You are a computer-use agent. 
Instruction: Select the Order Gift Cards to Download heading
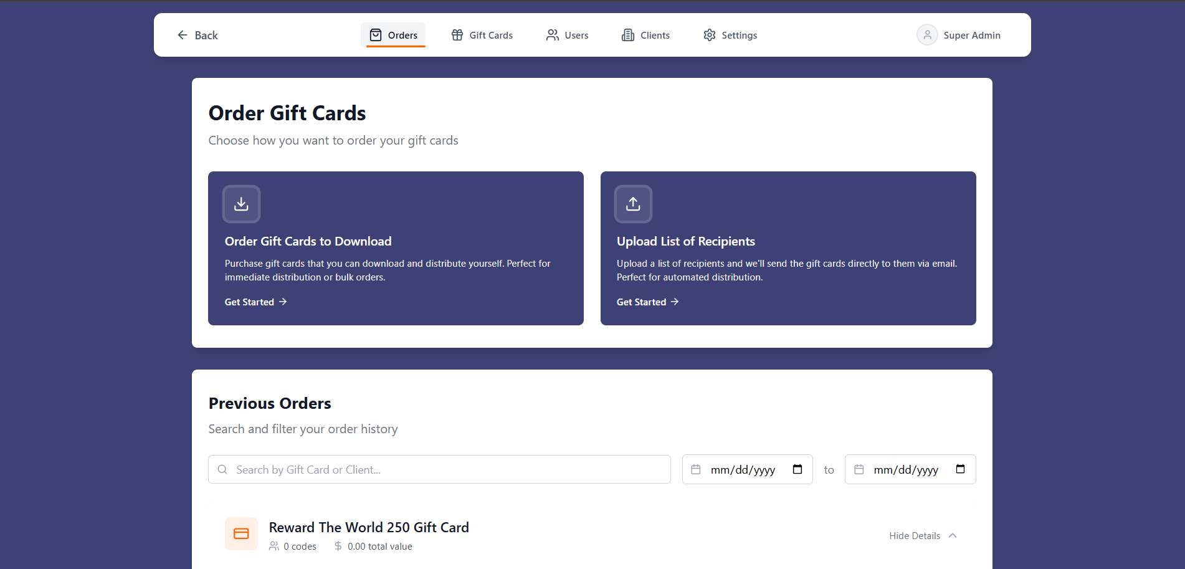308,241
